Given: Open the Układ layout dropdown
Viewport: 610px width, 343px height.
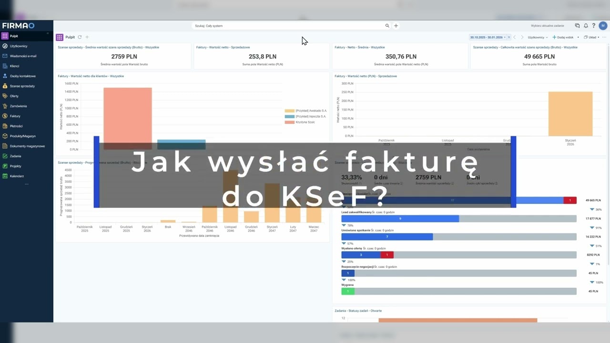Looking at the screenshot, I should (591, 37).
